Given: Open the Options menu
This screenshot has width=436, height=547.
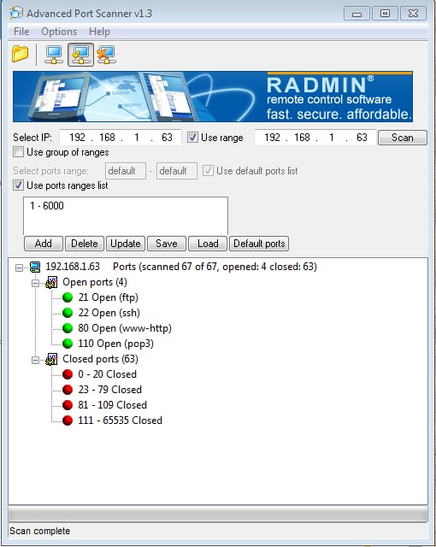Looking at the screenshot, I should tap(59, 32).
